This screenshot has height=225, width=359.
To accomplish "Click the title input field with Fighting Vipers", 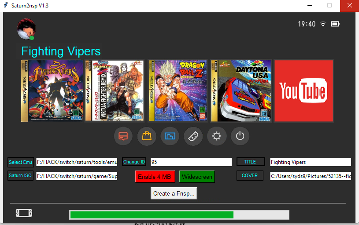I will click(310, 162).
